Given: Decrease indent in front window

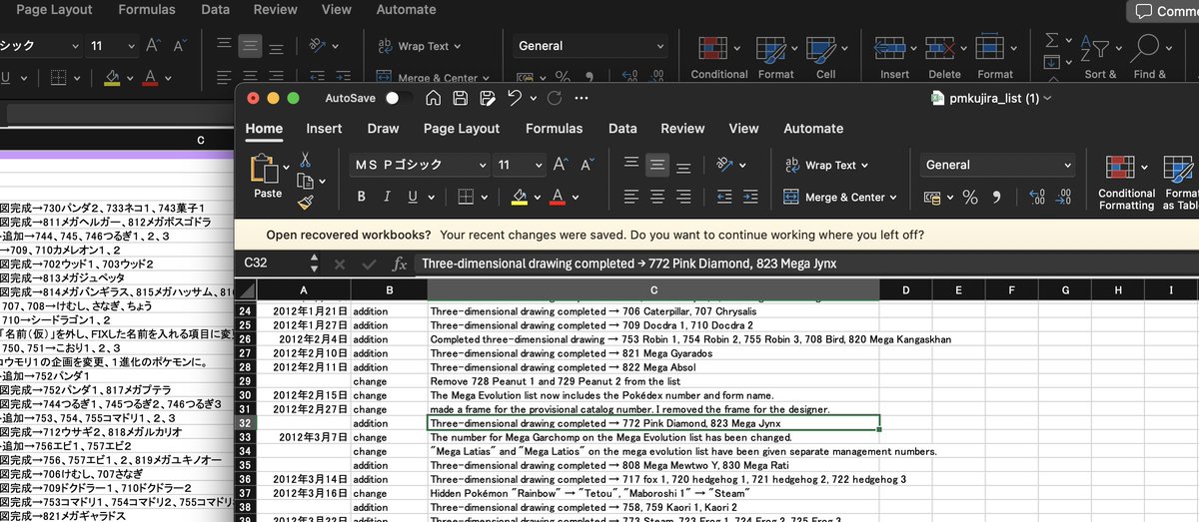Looking at the screenshot, I should [726, 197].
